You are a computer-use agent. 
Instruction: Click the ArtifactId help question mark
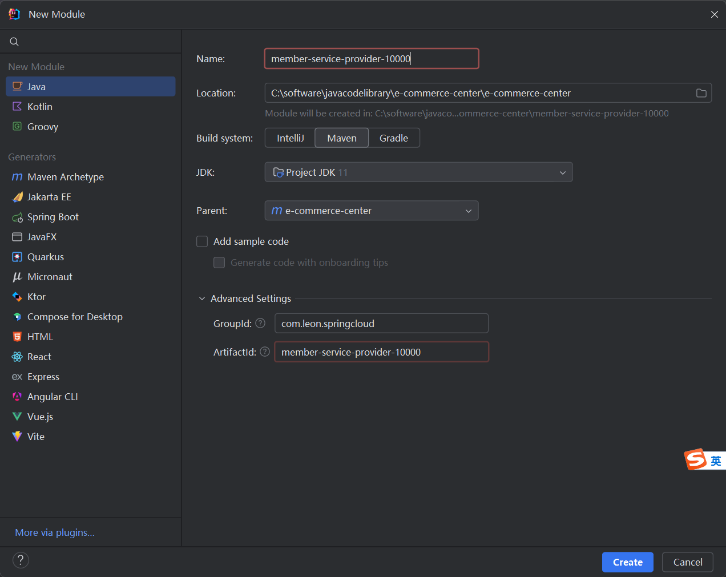265,352
